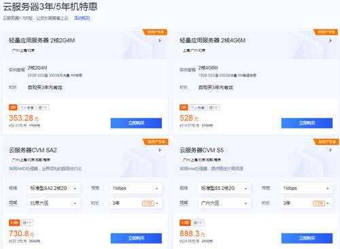Expand the 北京六区 region dropdown
The width and height of the screenshot is (340, 249).
(54, 203)
